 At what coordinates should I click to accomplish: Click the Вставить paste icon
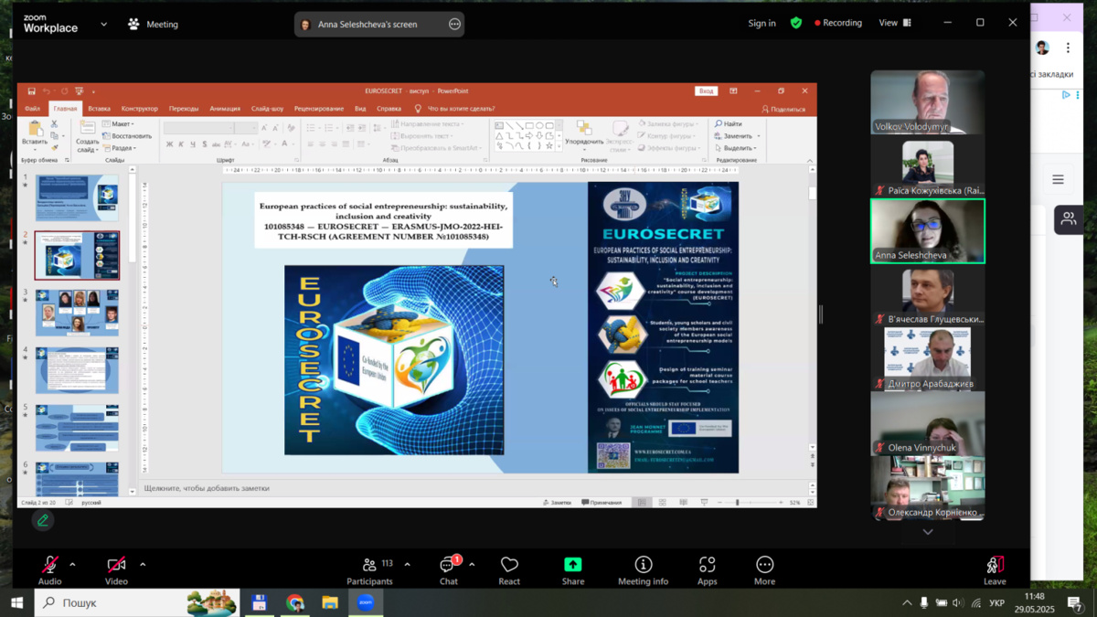[35, 129]
